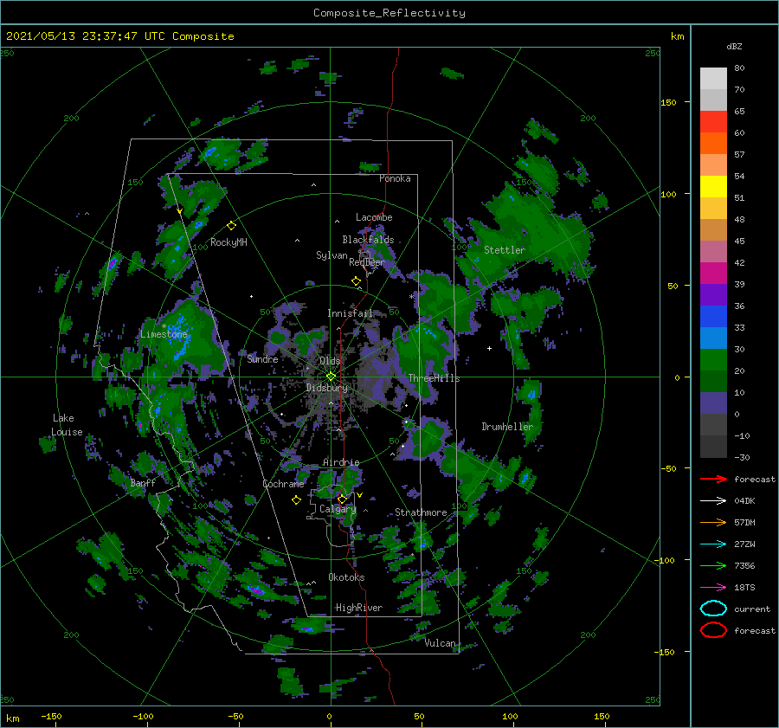
Task: Click the Okotoks town label
Action: coord(346,577)
